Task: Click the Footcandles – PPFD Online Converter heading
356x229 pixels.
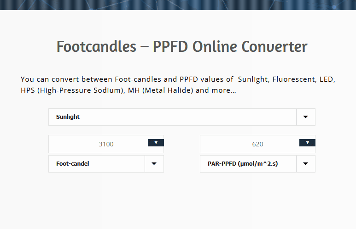Action: click(x=182, y=47)
